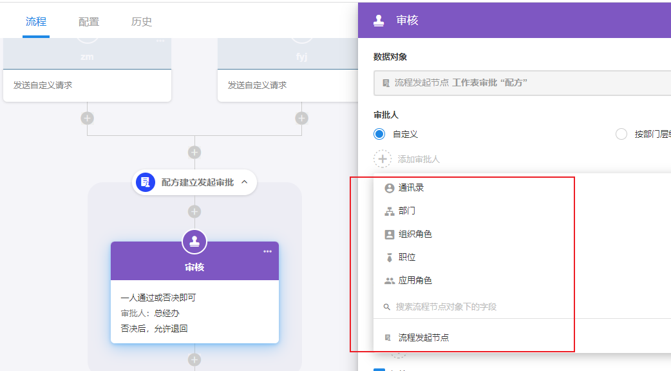671x371 pixels.
Task: Switch to the 历史 tab
Action: click(142, 22)
